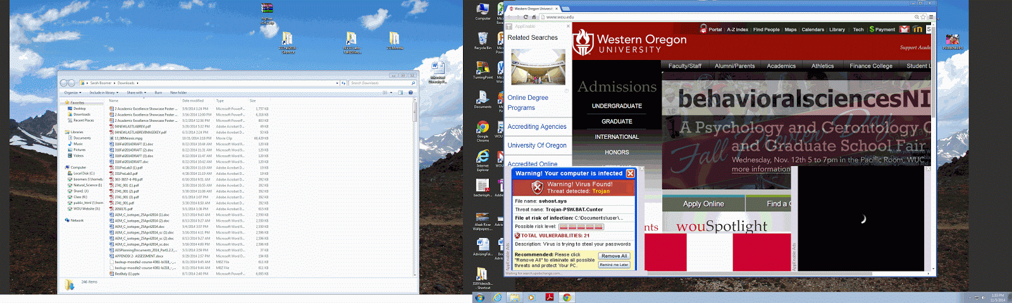Close the AppEnable Related Searches panel
This screenshot has width=1012, height=303.
click(568, 27)
